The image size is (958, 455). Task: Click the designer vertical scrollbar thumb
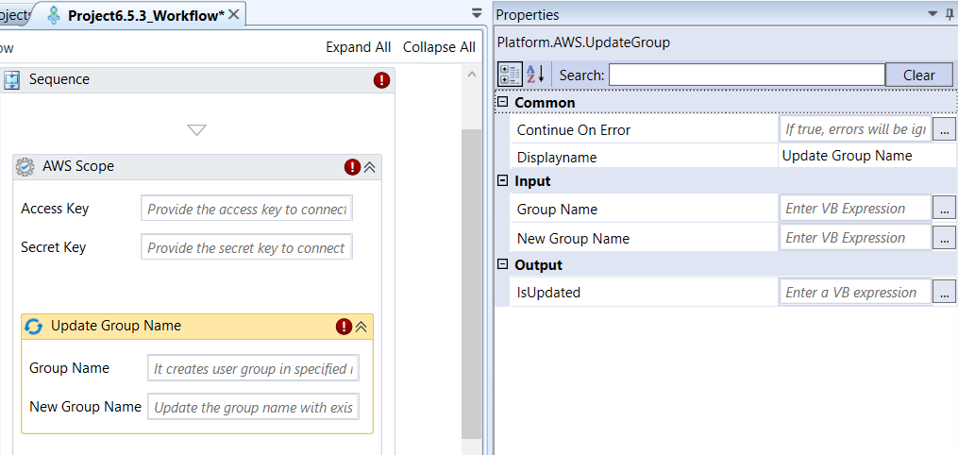click(471, 284)
